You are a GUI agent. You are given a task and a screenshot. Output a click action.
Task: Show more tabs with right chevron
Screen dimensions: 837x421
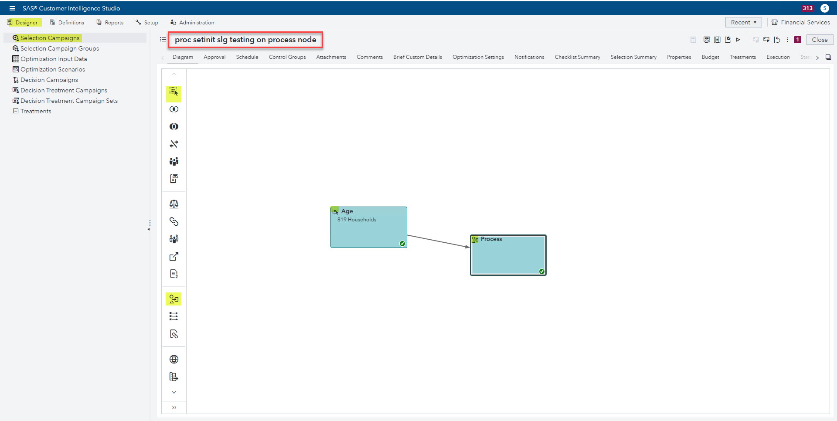pos(817,58)
